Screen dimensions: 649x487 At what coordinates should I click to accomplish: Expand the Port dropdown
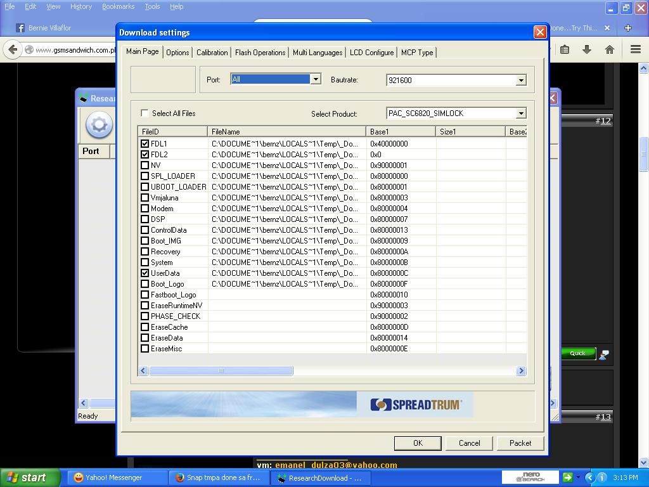[315, 79]
